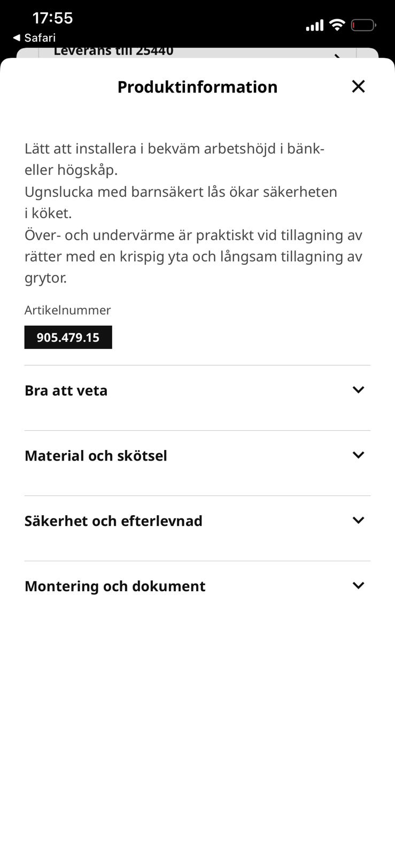Expand Säkerhet och efterlevnad section
The width and height of the screenshot is (395, 856).
pyautogui.click(x=197, y=521)
